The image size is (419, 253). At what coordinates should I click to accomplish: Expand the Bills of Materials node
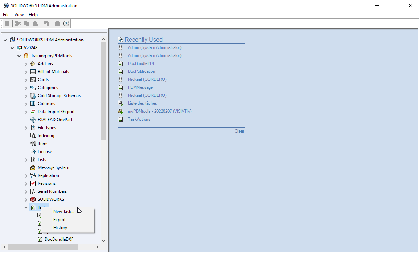[26, 72]
